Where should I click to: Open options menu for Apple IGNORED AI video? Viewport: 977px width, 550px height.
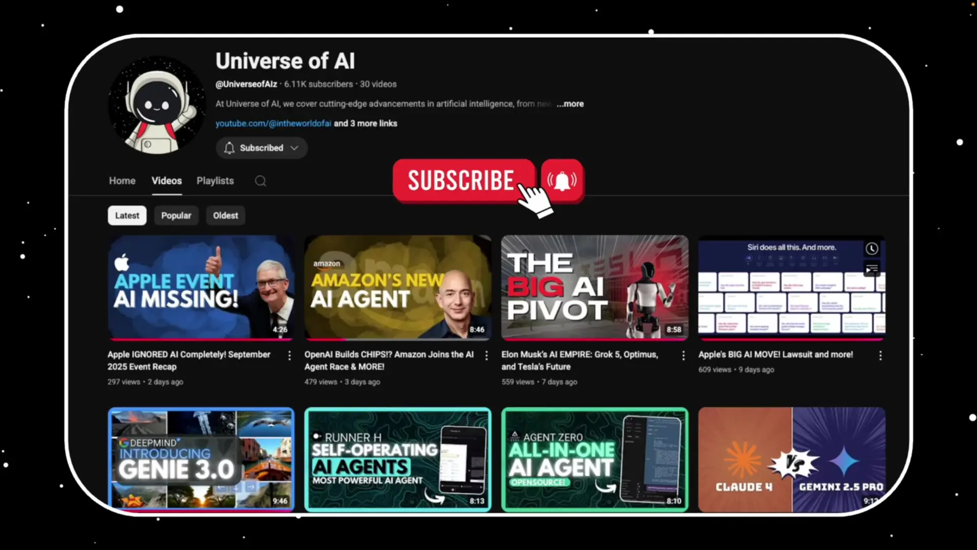coord(290,355)
